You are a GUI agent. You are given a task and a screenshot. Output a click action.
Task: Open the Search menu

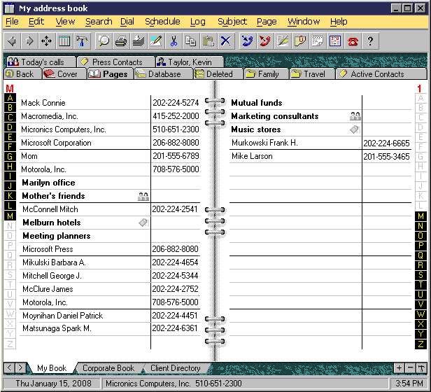point(99,22)
